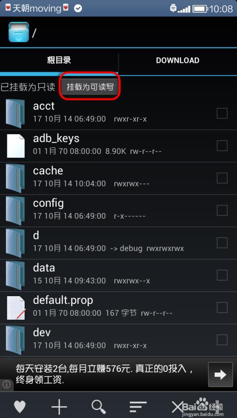The height and width of the screenshot is (418, 237).
Task: Tap the ad info icon
Action: point(7,384)
